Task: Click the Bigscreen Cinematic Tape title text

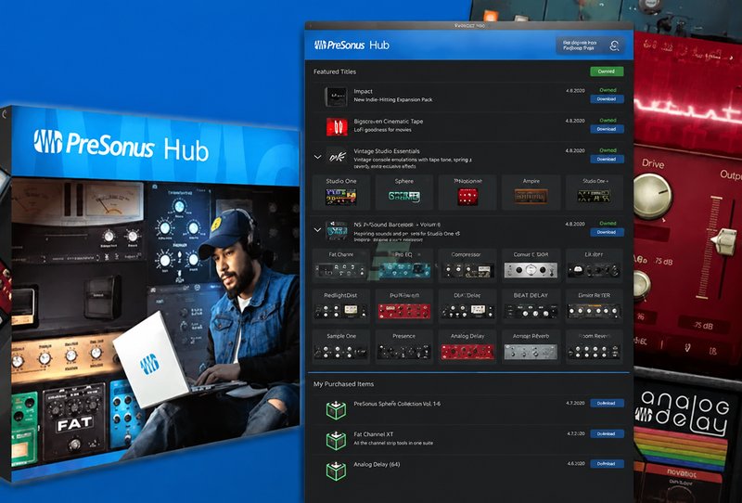Action: tap(389, 122)
